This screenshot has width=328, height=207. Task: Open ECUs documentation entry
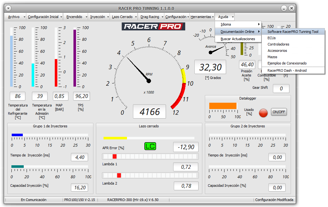[x=293, y=38]
